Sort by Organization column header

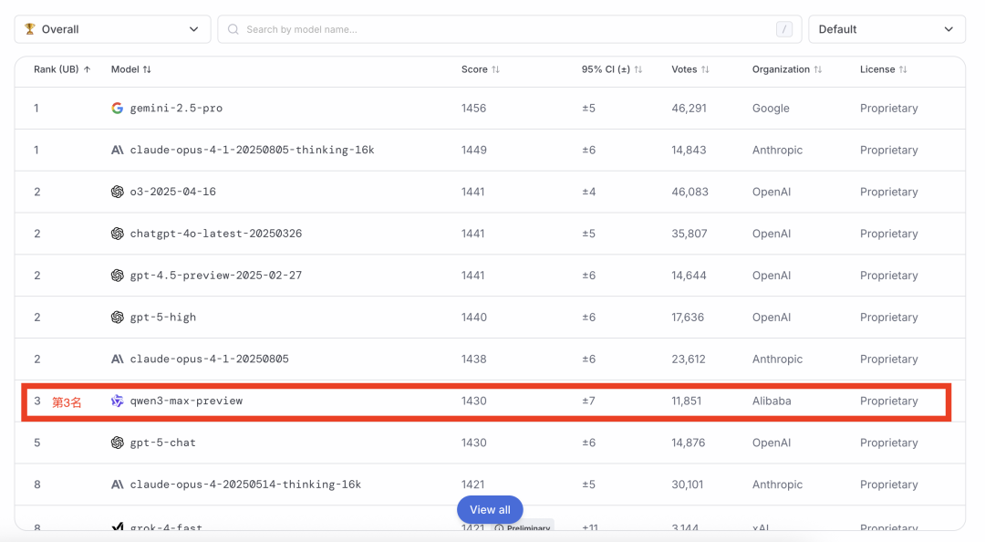[787, 69]
